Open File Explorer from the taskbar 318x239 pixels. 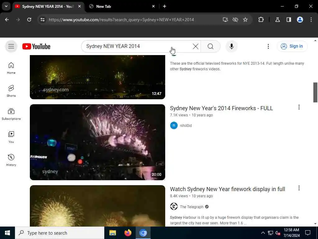112,233
